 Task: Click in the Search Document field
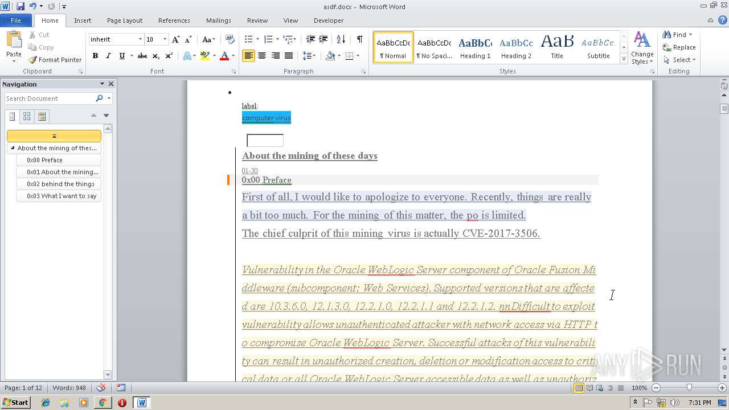click(50, 99)
